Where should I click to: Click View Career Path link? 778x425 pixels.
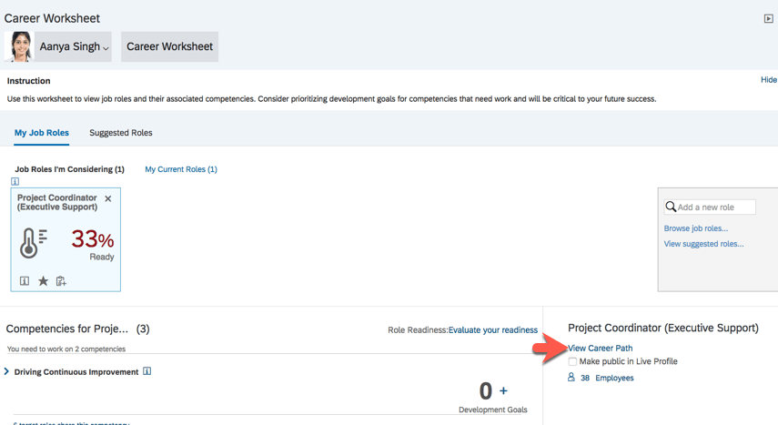coord(601,348)
